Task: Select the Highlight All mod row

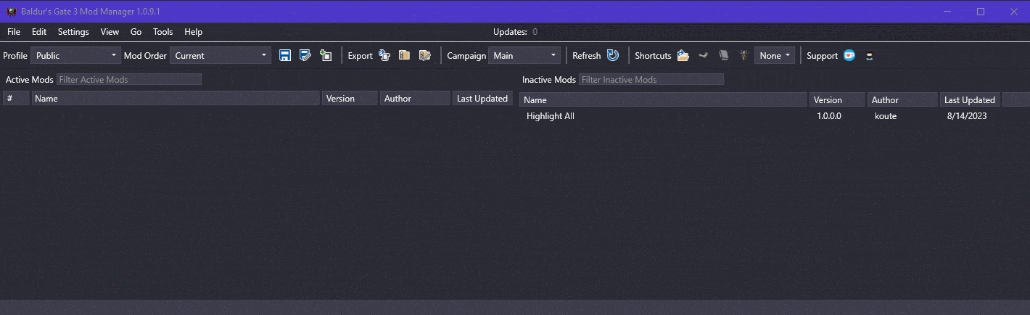Action: point(551,116)
